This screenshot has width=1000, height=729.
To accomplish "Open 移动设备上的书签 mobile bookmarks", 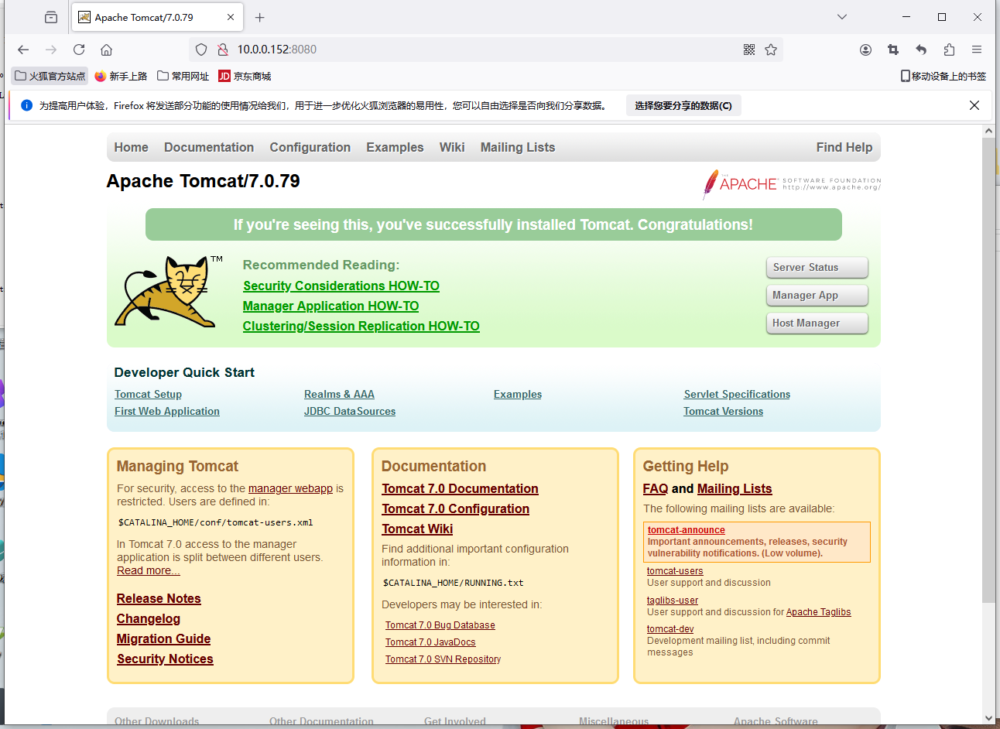I will (943, 76).
